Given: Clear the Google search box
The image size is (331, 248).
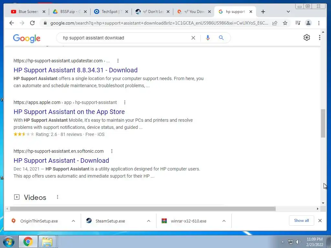Looking at the screenshot, I should pyautogui.click(x=193, y=38).
